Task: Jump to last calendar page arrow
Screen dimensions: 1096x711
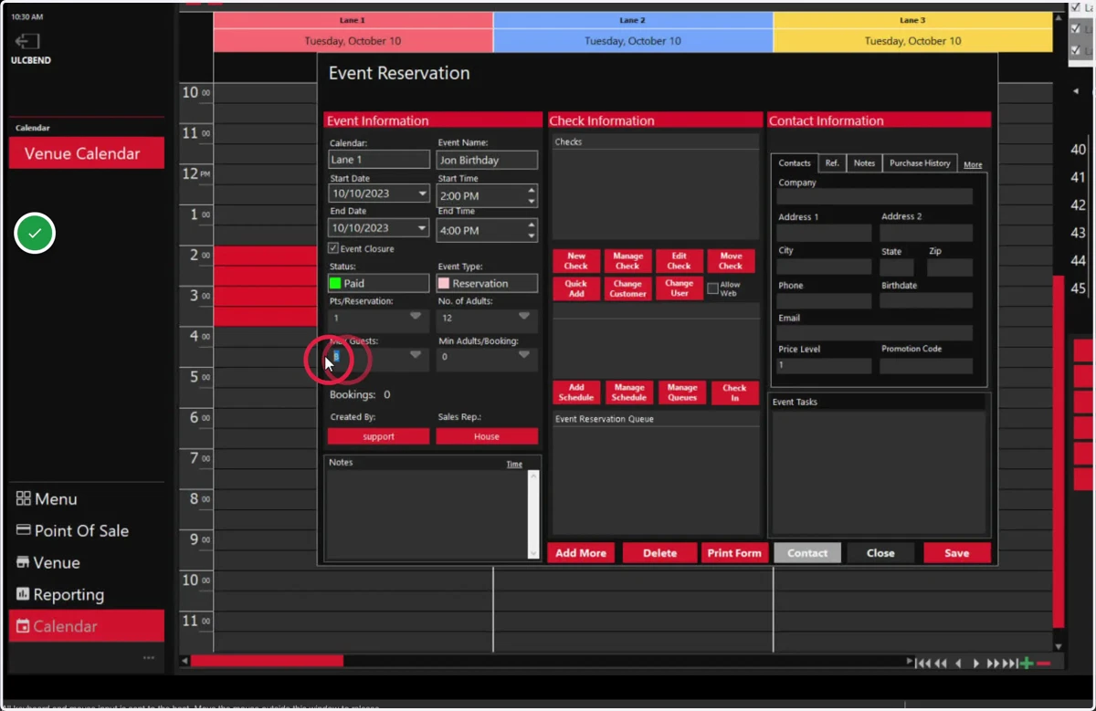Action: pos(1010,664)
